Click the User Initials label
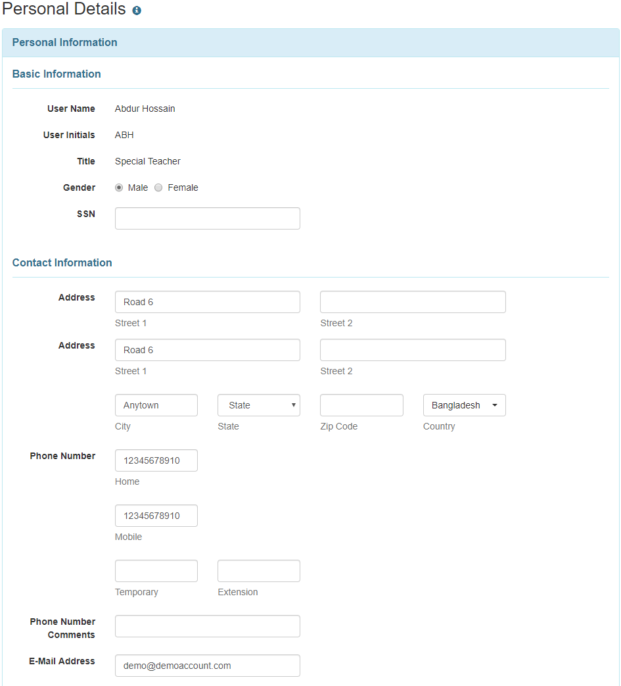This screenshot has width=621, height=686. [69, 135]
